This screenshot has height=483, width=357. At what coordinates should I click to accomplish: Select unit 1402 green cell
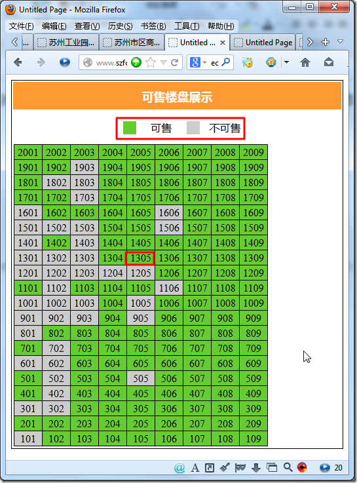tap(56, 242)
